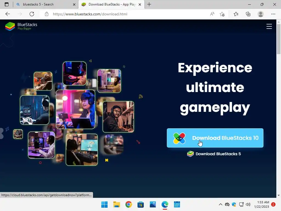Image resolution: width=281 pixels, height=211 pixels.
Task: Open the network status tray icon
Action: [241, 204]
